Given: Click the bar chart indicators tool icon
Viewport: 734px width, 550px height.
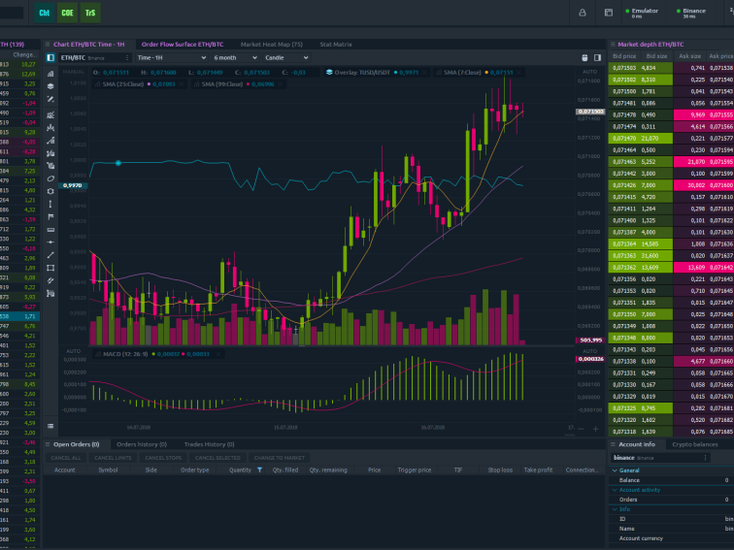Looking at the screenshot, I should [x=50, y=74].
